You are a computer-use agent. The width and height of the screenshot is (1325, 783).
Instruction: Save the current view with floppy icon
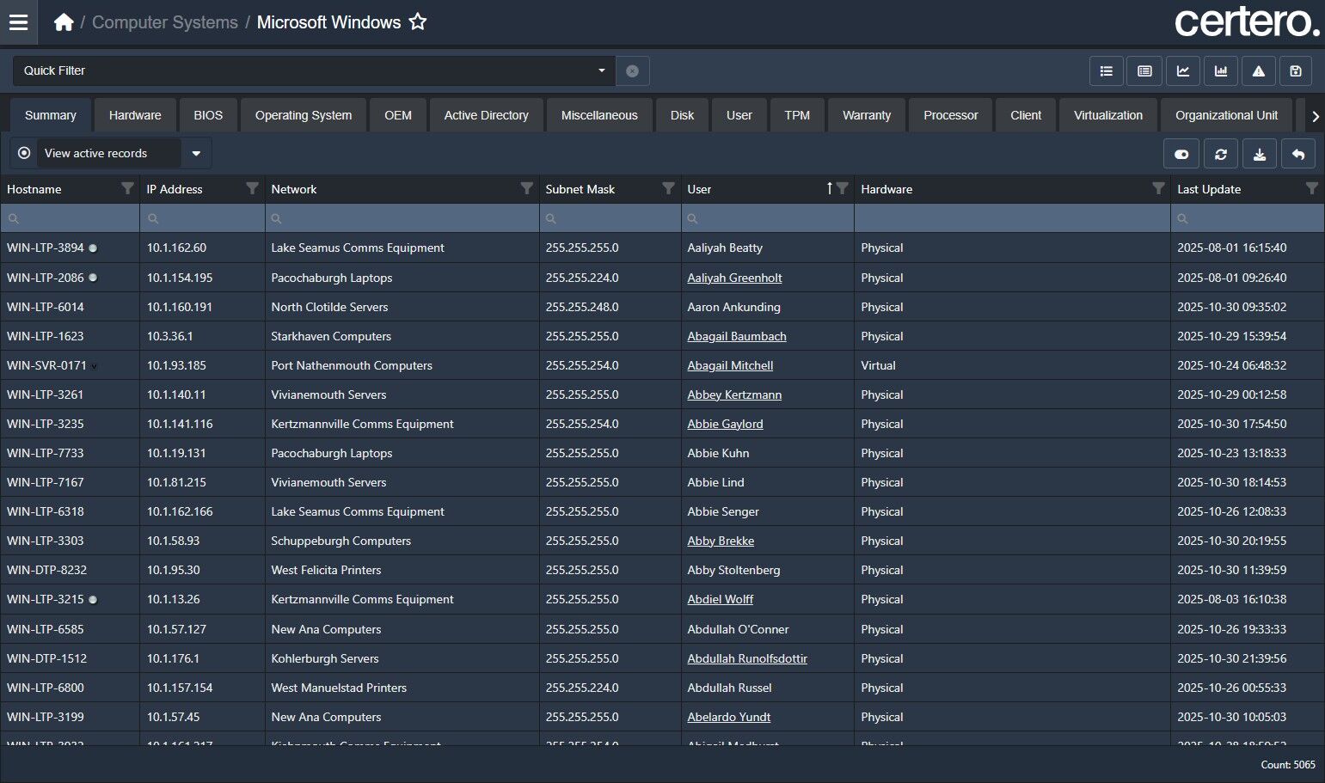coord(1296,71)
